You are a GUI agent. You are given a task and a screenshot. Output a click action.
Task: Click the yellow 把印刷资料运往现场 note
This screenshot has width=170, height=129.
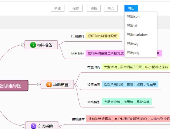pyautogui.click(x=102, y=36)
